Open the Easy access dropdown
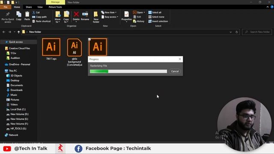274x154 pixels. 110,17
